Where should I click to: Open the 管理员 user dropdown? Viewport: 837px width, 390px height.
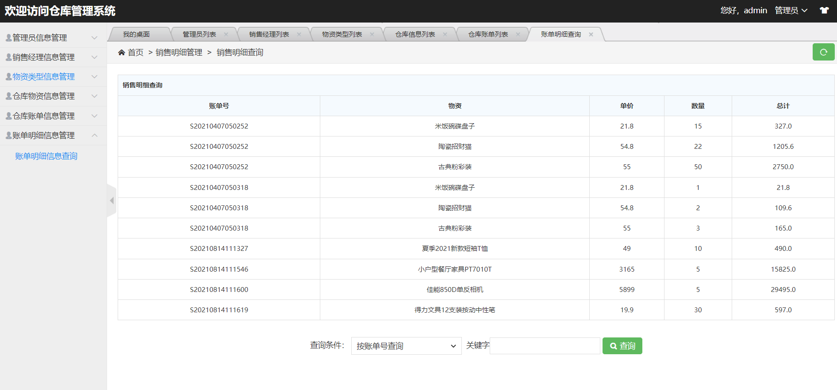click(x=791, y=11)
